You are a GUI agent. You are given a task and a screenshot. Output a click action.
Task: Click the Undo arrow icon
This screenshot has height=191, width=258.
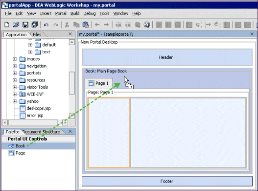[x=46, y=25]
